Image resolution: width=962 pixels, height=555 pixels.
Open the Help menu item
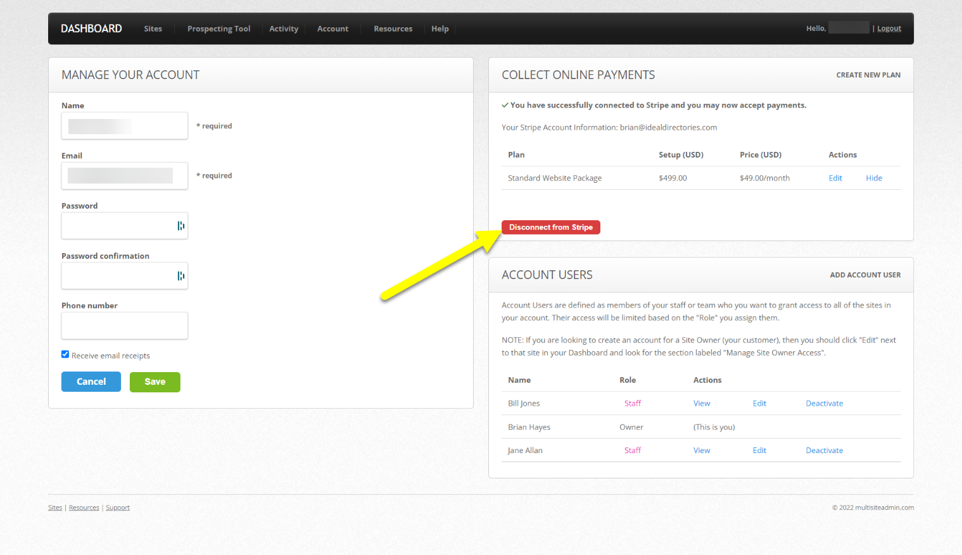(x=440, y=28)
